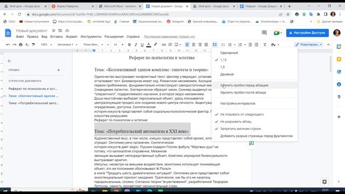The image size is (345, 194).
Task: Click Настройки Доступа share button
Action: point(307,33)
